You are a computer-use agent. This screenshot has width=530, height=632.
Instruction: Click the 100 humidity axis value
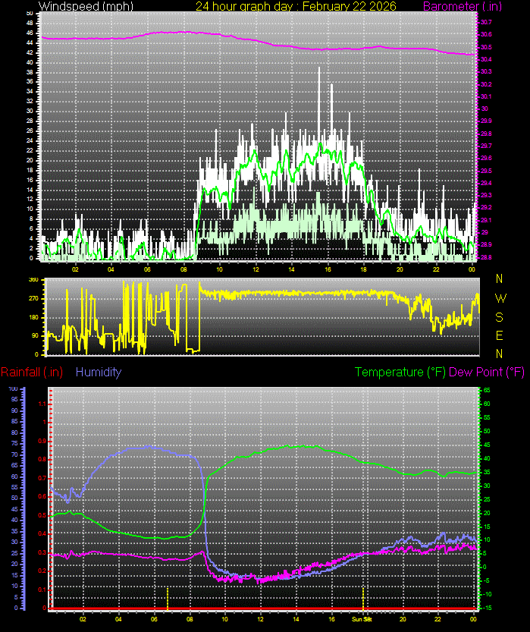point(14,388)
